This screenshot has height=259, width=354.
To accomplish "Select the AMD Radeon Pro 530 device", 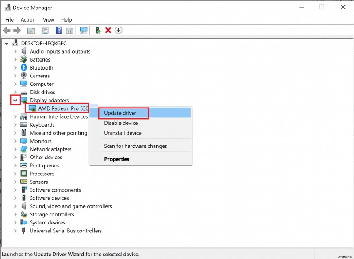I will point(63,108).
